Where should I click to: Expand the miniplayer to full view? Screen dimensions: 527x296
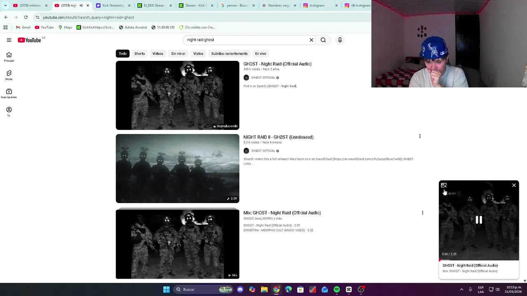444,185
